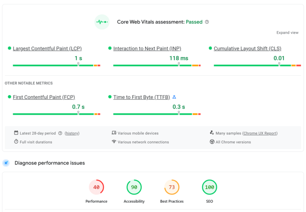Open the history link

72,133
